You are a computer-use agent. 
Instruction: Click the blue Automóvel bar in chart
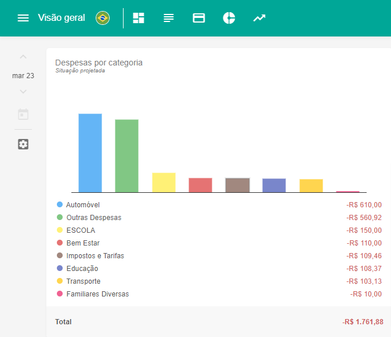[x=90, y=153]
